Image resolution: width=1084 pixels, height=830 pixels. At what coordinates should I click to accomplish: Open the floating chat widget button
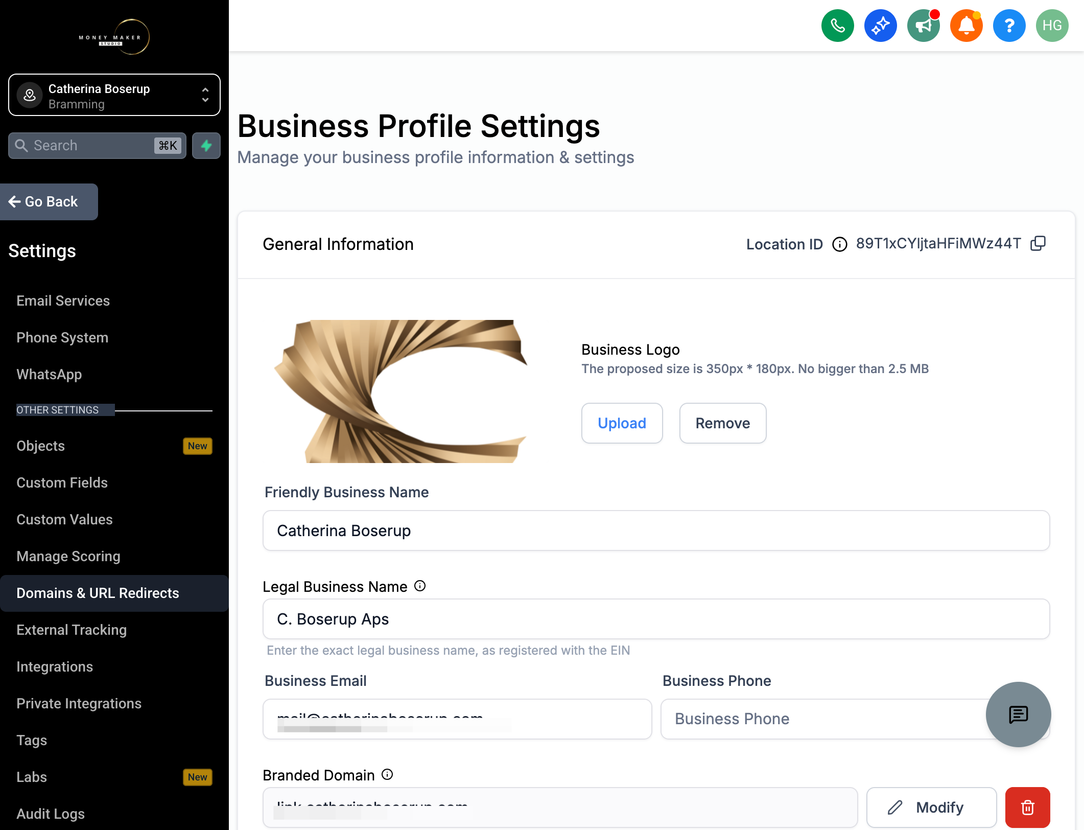[x=1018, y=714]
